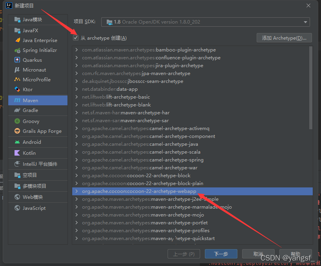Select camel-archetype-component row

[192, 136]
